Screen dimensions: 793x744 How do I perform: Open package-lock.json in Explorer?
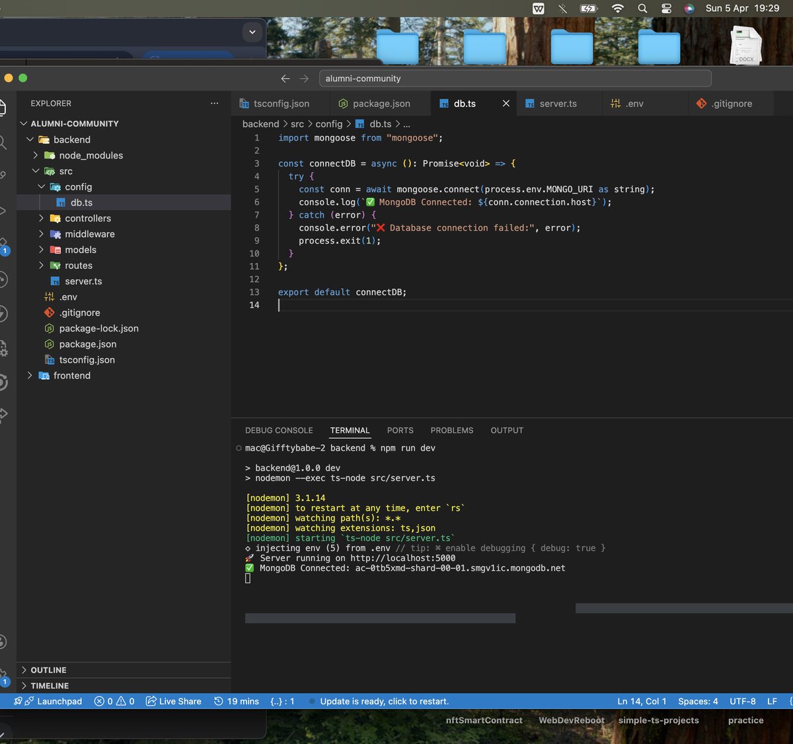pyautogui.click(x=124, y=328)
